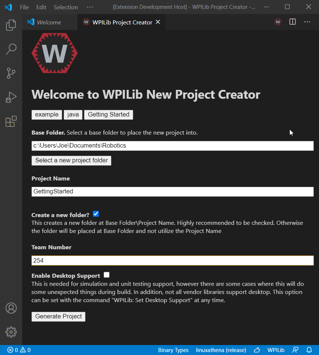Open the Extensions view
The width and height of the screenshot is (319, 355).
pyautogui.click(x=11, y=121)
